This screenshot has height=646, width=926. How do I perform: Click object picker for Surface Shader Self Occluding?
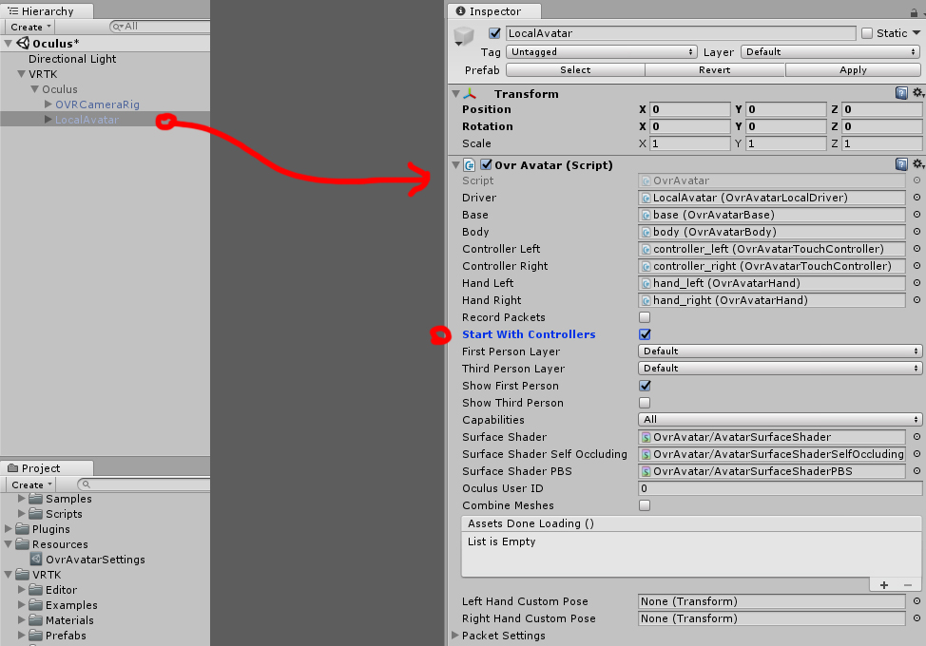[916, 454]
